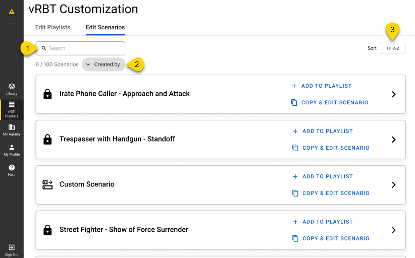Toggle the A-Z sort order
This screenshot has width=415, height=258.
pyautogui.click(x=392, y=48)
